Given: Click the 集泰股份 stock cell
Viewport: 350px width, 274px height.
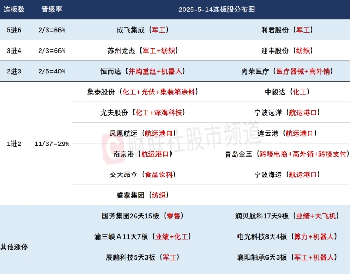Looking at the screenshot, I should coord(143,92).
